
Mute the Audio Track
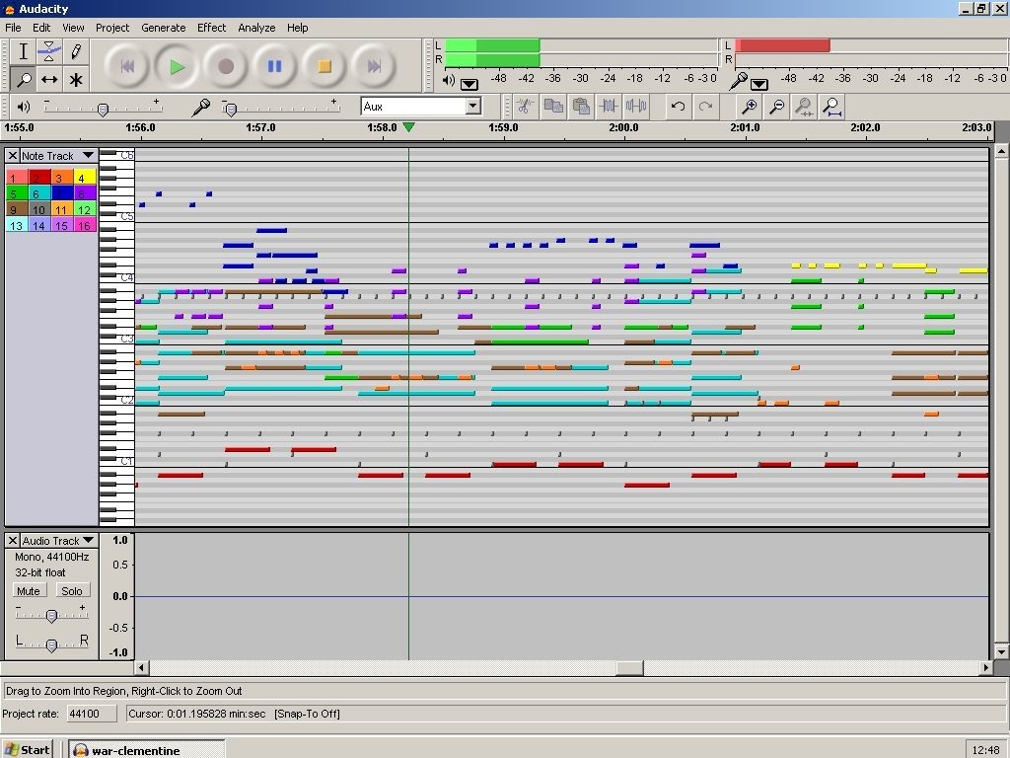coord(29,591)
